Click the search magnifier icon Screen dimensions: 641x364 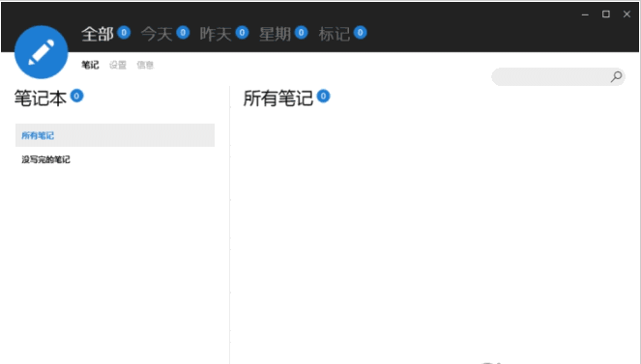click(616, 76)
